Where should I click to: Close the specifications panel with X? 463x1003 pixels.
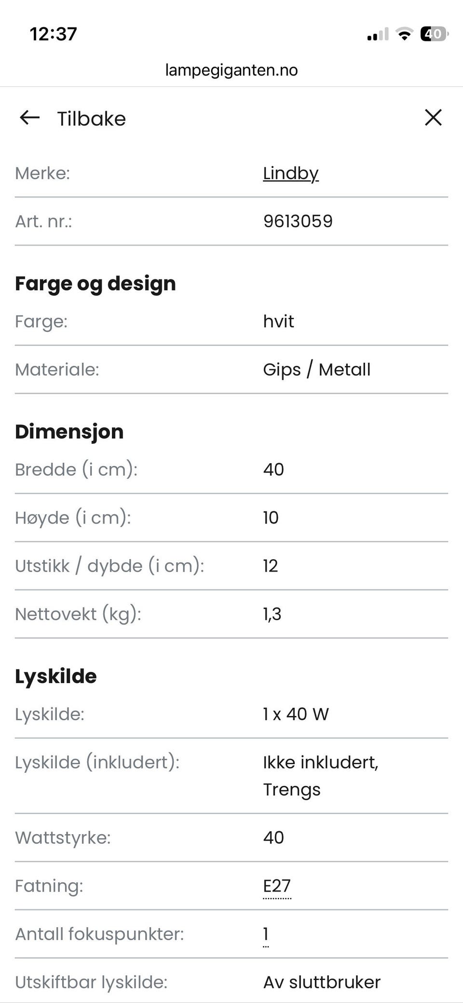click(x=433, y=117)
